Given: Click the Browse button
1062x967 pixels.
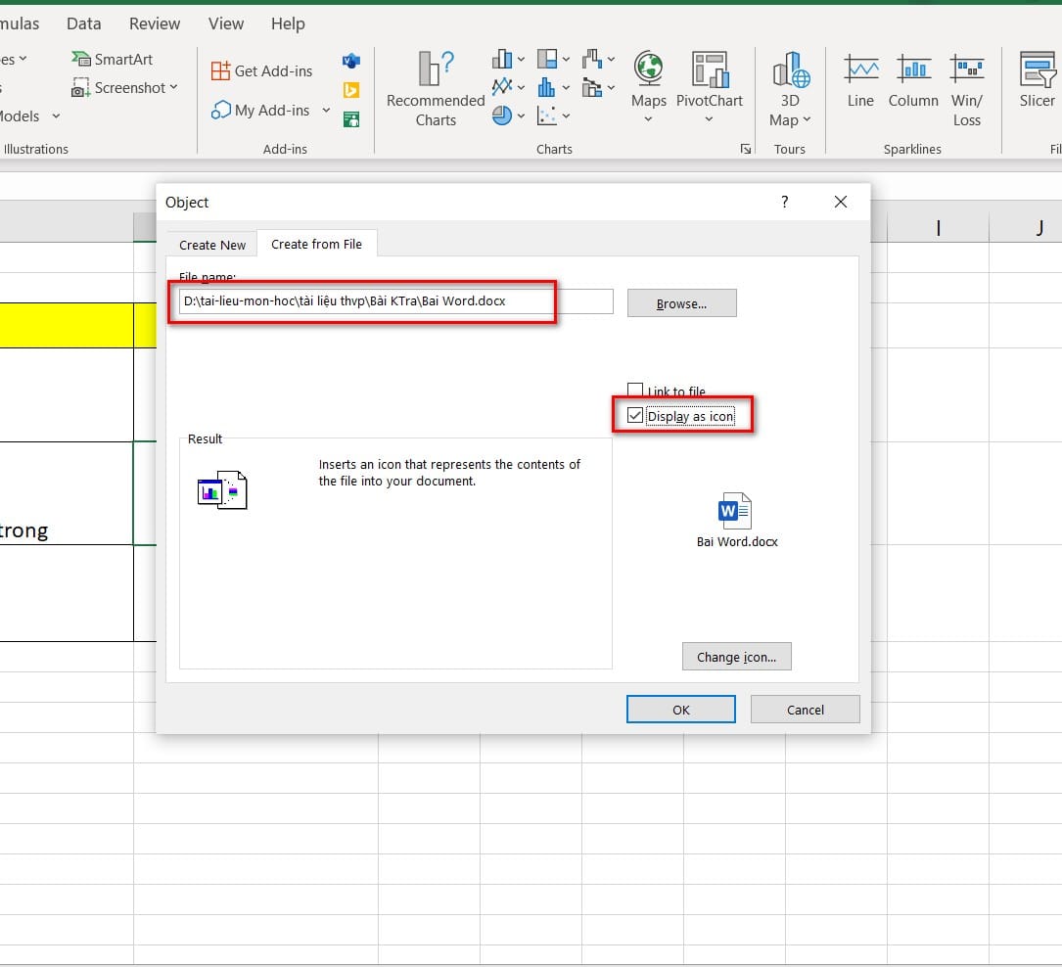Looking at the screenshot, I should coord(681,303).
